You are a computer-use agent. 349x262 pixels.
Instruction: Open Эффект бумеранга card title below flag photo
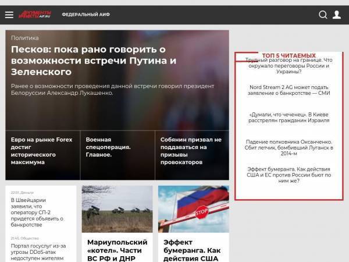point(192,250)
